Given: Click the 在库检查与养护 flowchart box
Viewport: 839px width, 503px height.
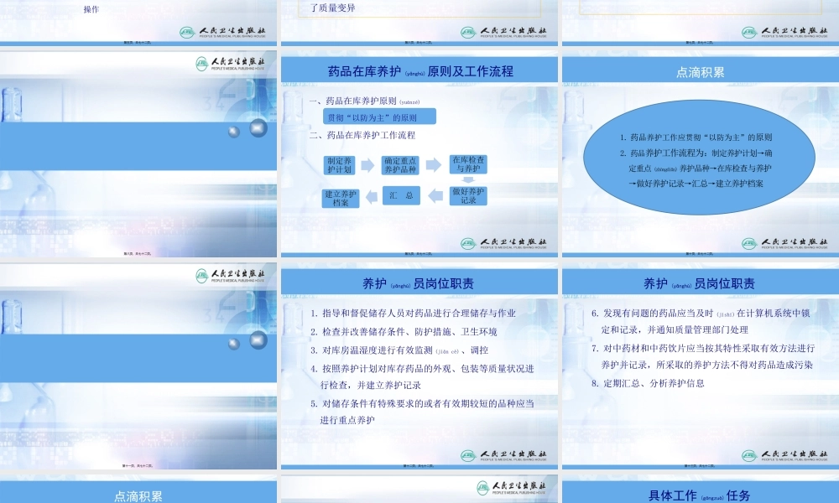Looking at the screenshot, I should pyautogui.click(x=468, y=163).
